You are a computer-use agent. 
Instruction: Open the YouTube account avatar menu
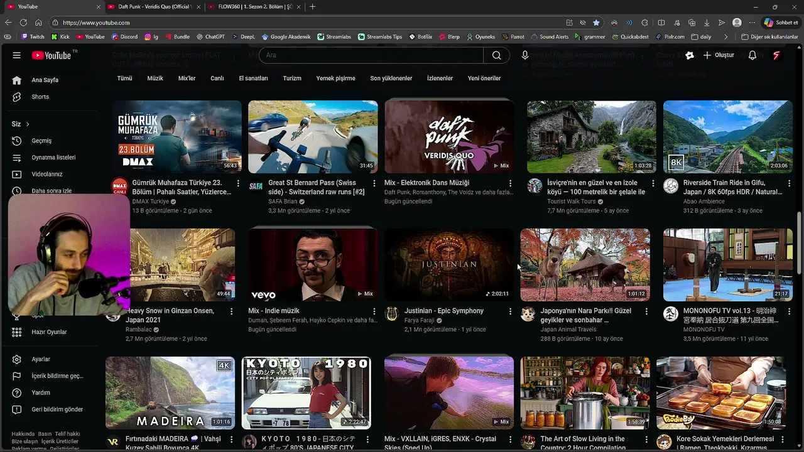(x=776, y=55)
